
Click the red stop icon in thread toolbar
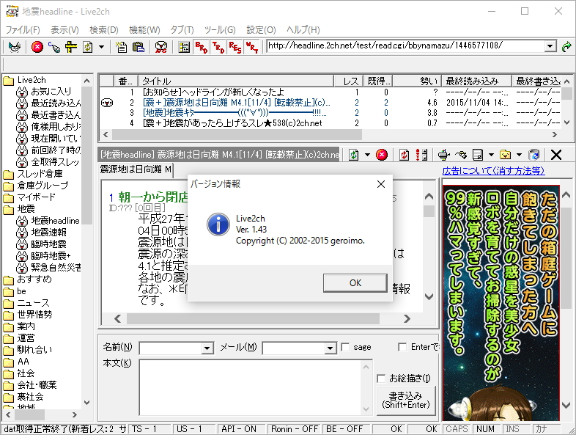(x=382, y=155)
